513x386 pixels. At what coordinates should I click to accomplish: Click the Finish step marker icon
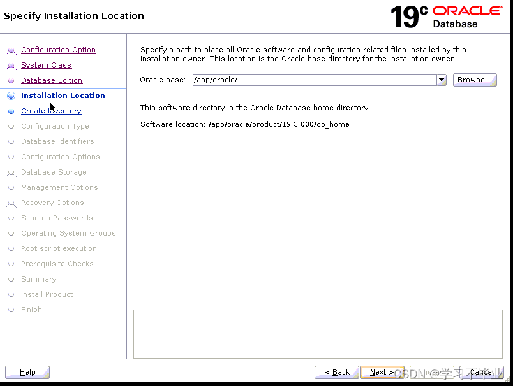[11, 310]
